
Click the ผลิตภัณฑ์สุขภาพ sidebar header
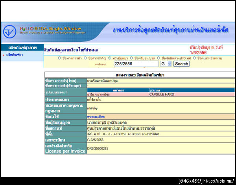(x=22, y=48)
